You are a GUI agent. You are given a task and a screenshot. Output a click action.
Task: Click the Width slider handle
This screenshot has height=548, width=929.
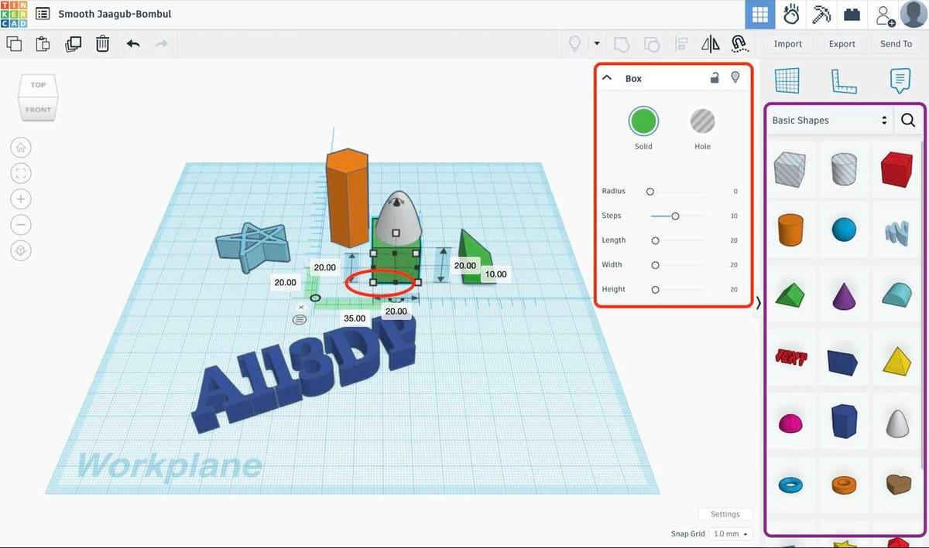pos(655,265)
